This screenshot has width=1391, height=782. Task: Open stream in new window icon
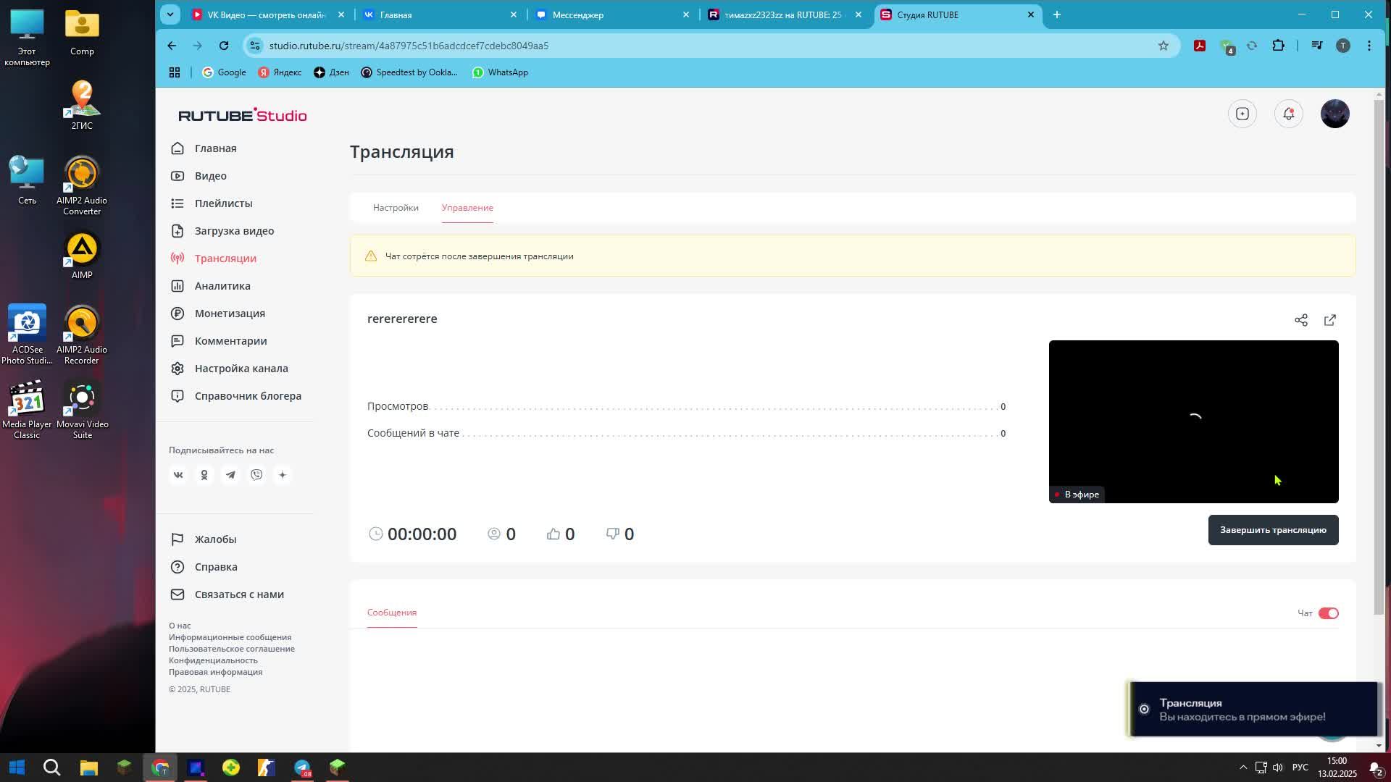tap(1330, 320)
